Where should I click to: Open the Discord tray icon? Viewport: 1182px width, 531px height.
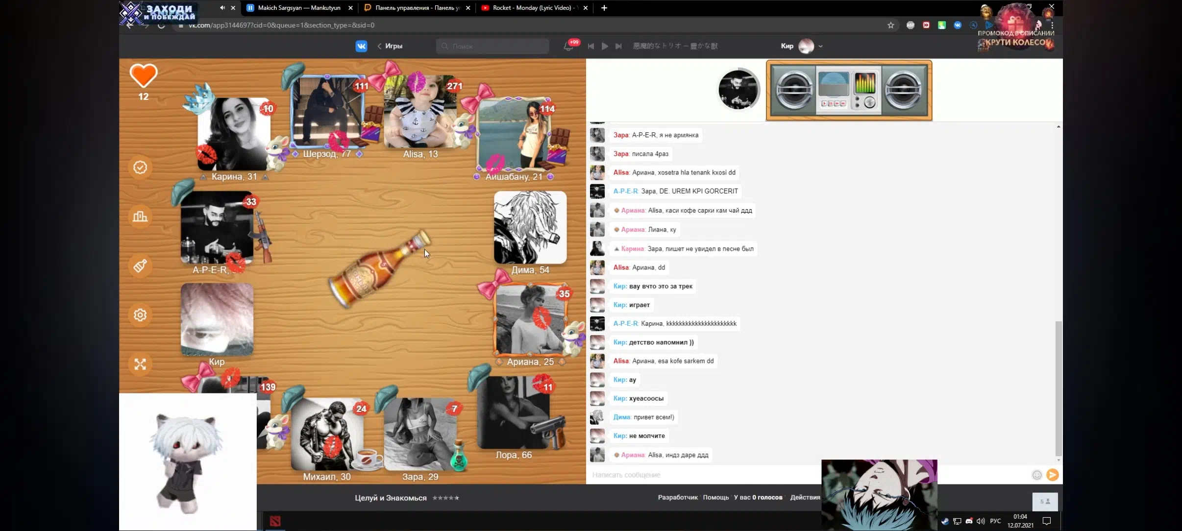point(969,521)
